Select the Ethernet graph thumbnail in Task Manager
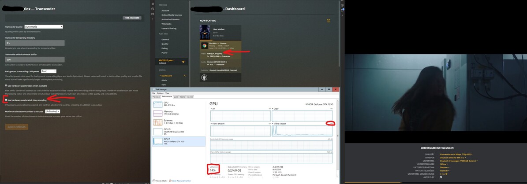Image resolution: width=527 pixels, height=184 pixels. click(x=157, y=122)
